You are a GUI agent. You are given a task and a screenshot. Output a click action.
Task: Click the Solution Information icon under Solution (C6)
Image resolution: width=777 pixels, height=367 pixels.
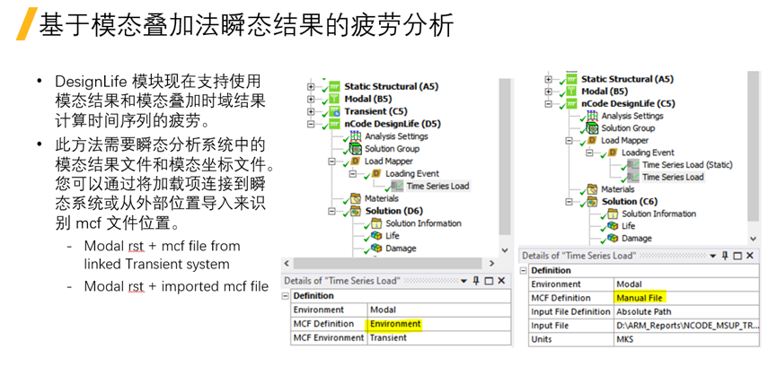tap(613, 214)
